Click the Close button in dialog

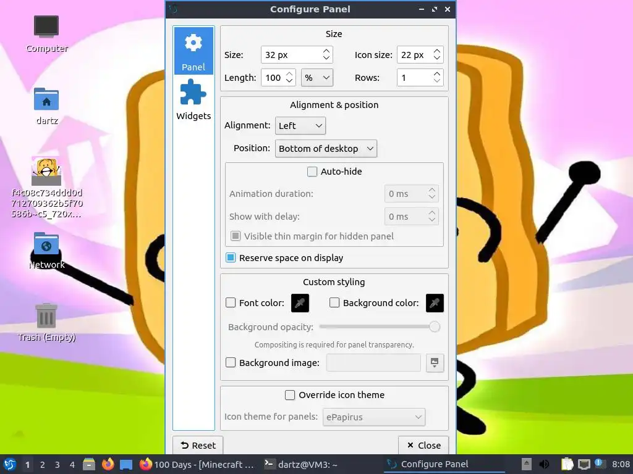423,446
